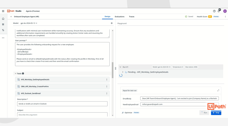Click the tool Description field

(x=62, y=104)
